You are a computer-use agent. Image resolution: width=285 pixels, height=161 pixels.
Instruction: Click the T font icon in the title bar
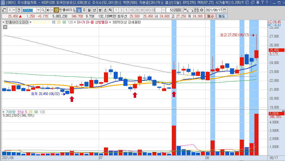[x=262, y=2]
